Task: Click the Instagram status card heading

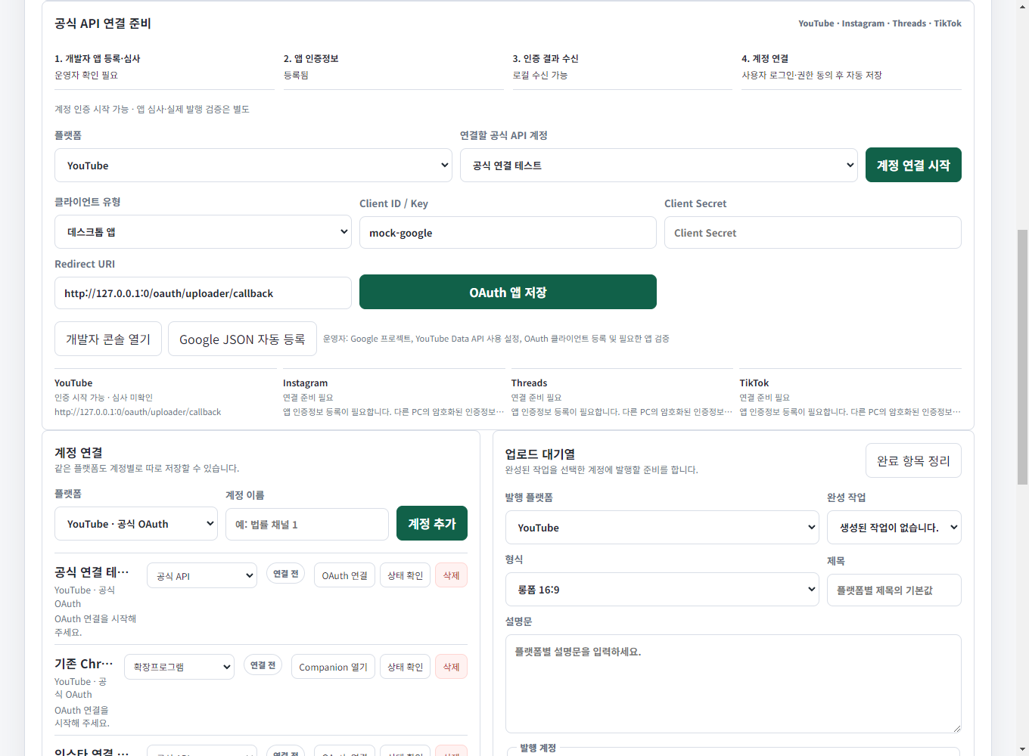Action: point(305,383)
